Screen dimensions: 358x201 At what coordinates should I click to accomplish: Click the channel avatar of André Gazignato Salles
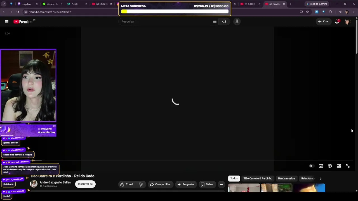coord(34,184)
